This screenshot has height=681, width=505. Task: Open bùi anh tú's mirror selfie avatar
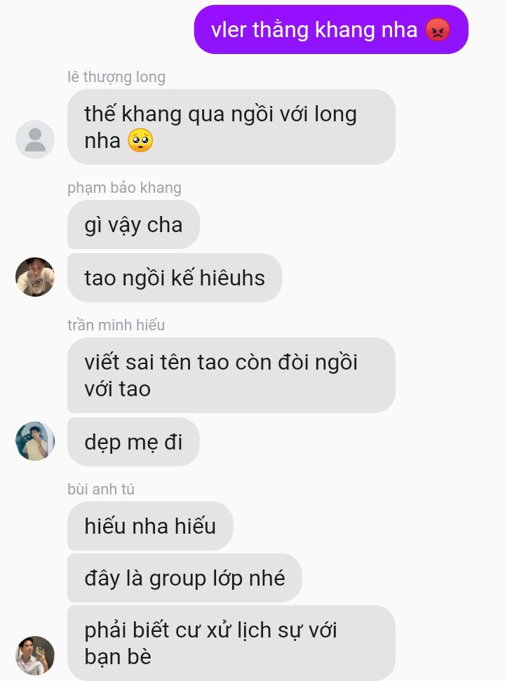click(x=35, y=656)
